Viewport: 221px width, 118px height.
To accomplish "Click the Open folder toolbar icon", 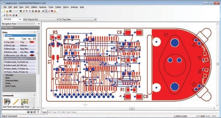I will [7, 11].
